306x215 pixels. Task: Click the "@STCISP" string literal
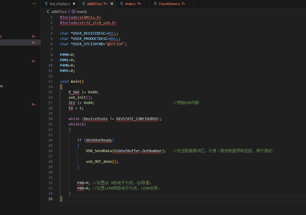(x=115, y=44)
